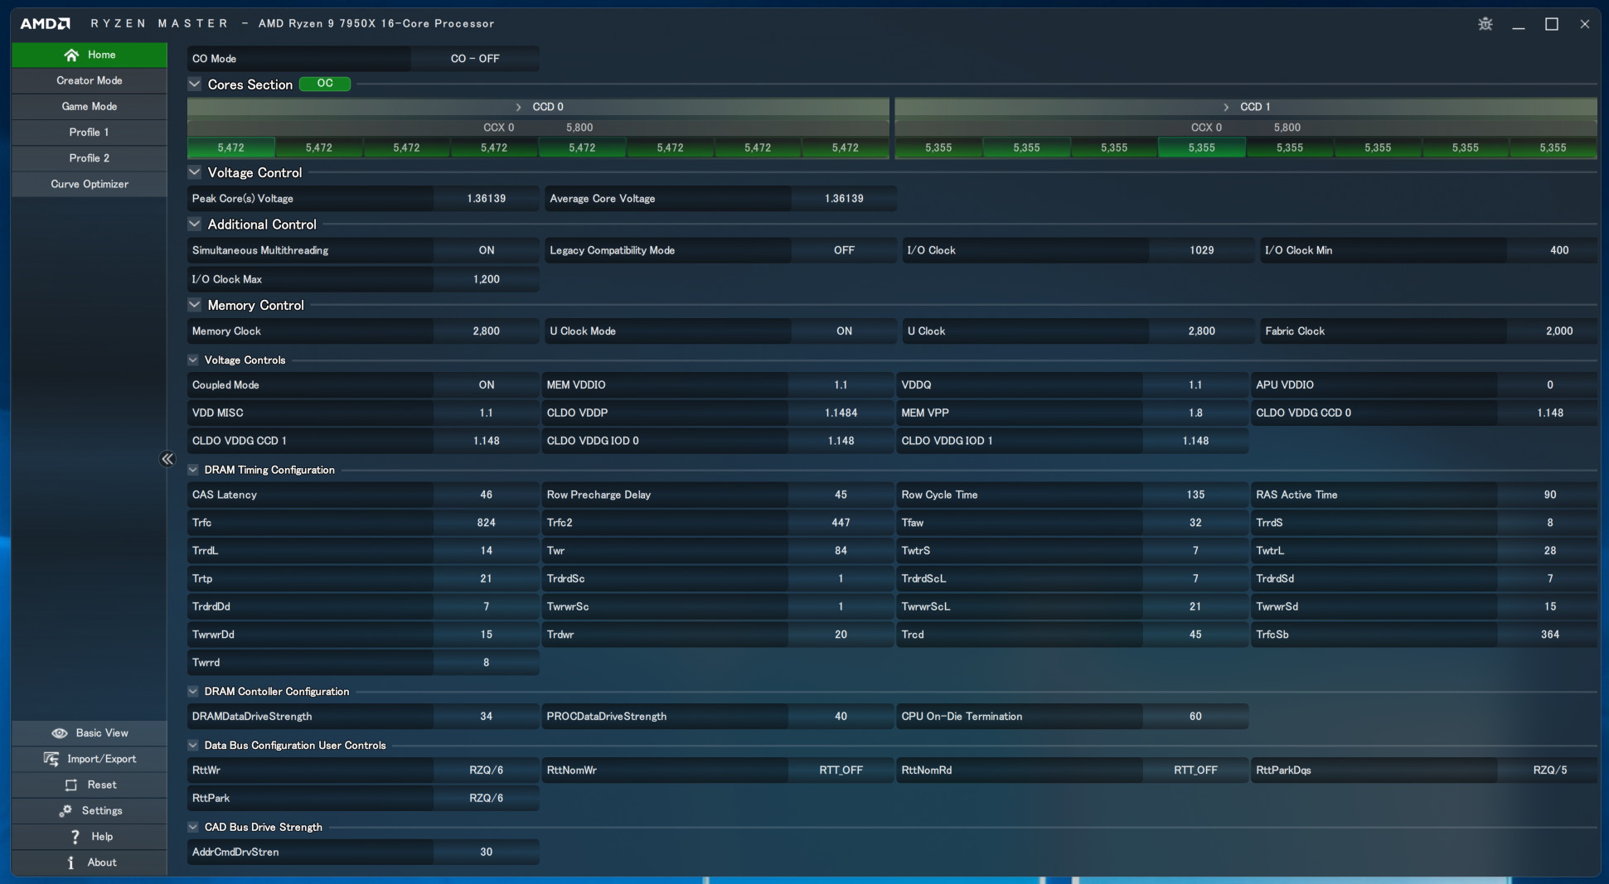This screenshot has height=884, width=1609.
Task: Switch to Profile 1
Action: 90,132
